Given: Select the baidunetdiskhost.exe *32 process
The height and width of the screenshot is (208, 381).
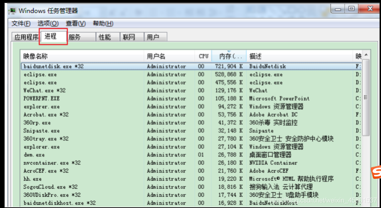Looking at the screenshot, I should [191, 203].
